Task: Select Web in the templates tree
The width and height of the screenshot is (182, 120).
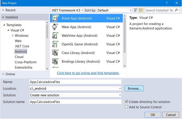Action: coord(18,41)
